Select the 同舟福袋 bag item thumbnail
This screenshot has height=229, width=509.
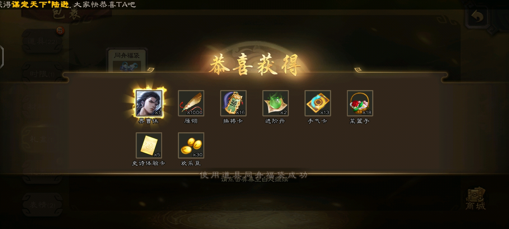click(x=127, y=60)
